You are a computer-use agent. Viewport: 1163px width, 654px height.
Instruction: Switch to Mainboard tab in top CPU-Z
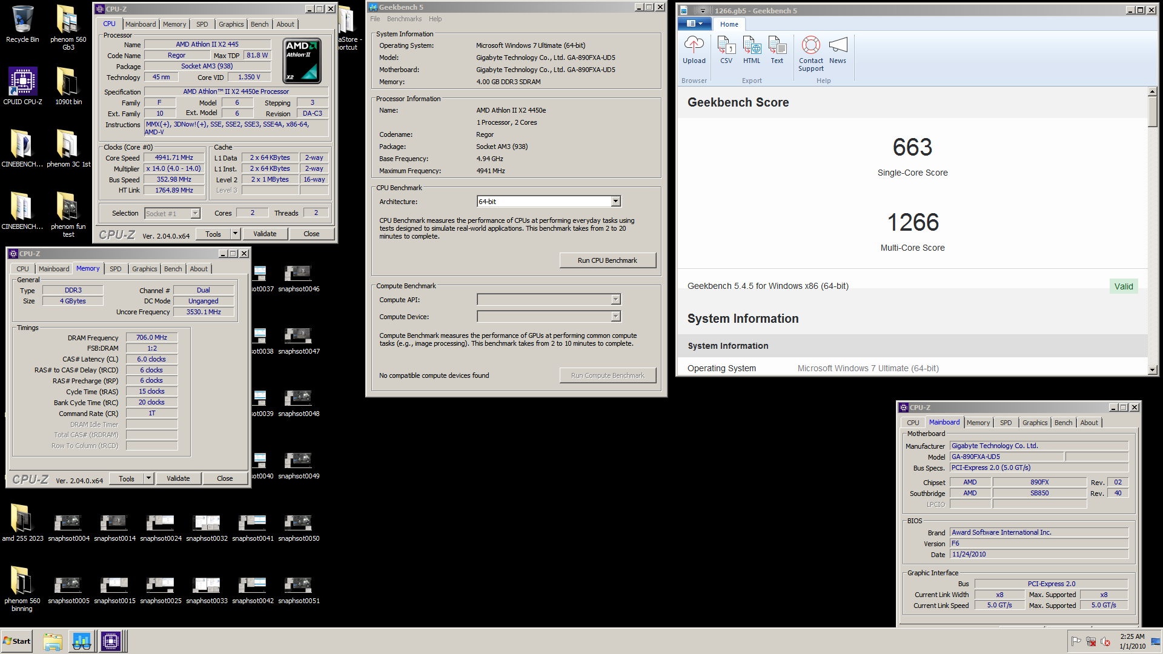coord(141,24)
